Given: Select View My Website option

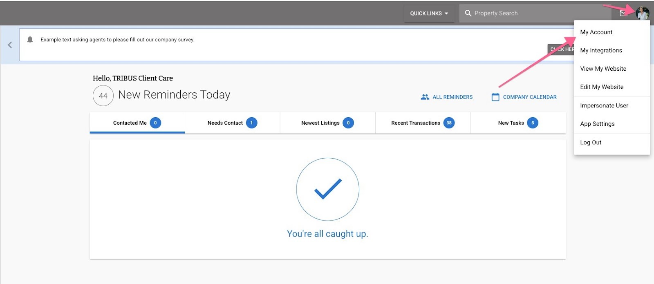Looking at the screenshot, I should (603, 69).
